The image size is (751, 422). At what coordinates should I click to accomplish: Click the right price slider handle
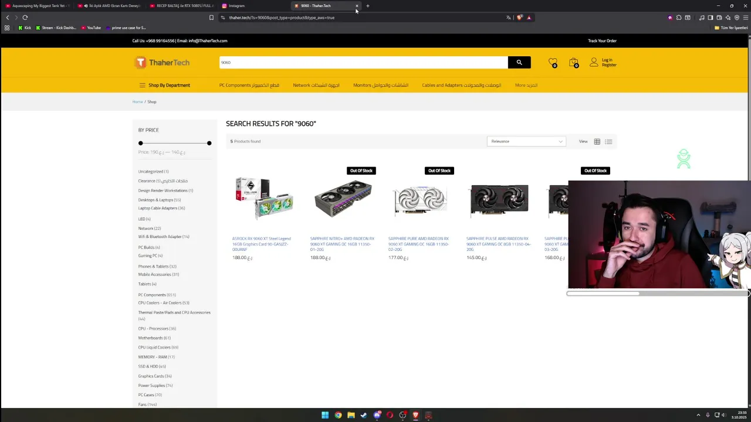click(x=209, y=143)
